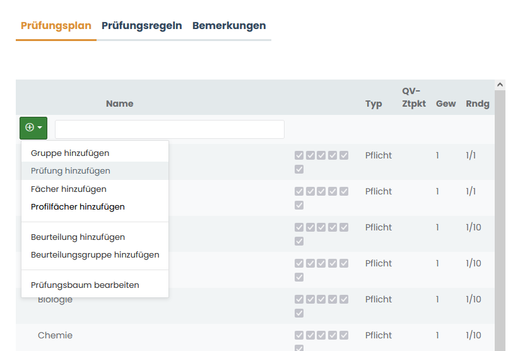Click Pflicht type in the Biologie row
This screenshot has height=351, width=525.
point(379,299)
